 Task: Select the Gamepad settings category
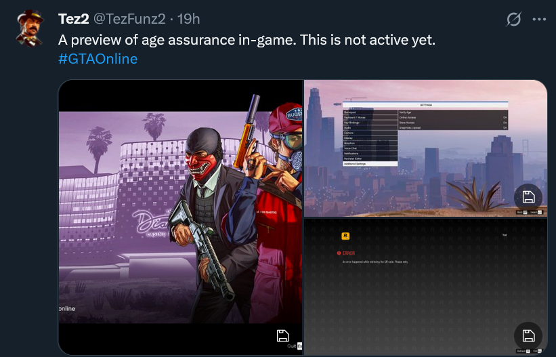pos(370,112)
